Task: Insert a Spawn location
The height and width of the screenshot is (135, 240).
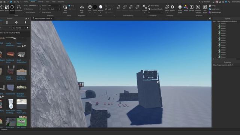Action: [172, 8]
